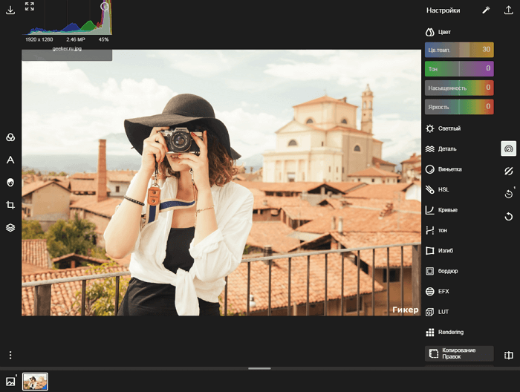Expand the Виньетка section
This screenshot has width=520, height=392.
(449, 169)
